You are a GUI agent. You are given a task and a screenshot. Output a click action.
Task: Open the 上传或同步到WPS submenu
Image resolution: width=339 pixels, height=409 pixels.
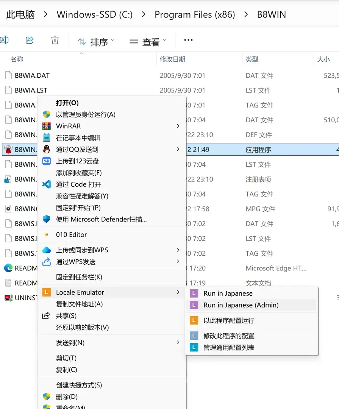112,250
